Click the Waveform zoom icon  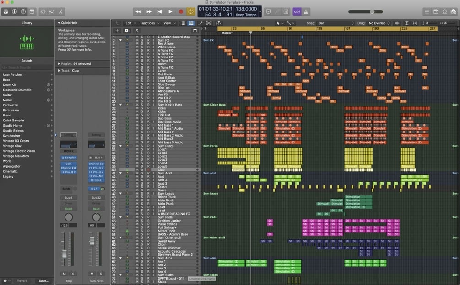[397, 23]
